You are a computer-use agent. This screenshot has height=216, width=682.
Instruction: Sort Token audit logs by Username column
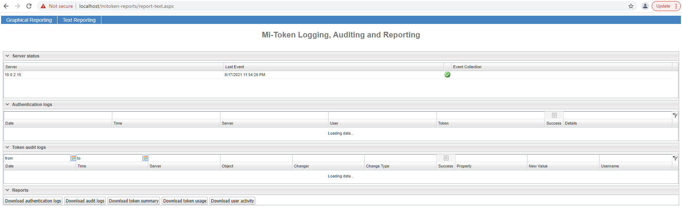636,166
